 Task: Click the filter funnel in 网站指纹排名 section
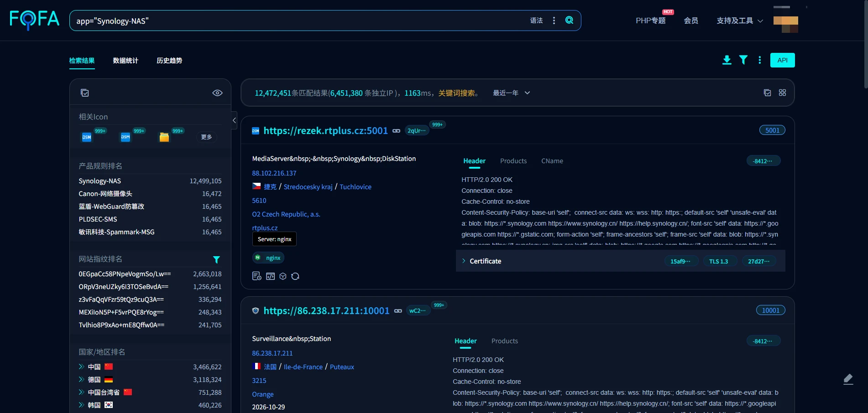216,259
